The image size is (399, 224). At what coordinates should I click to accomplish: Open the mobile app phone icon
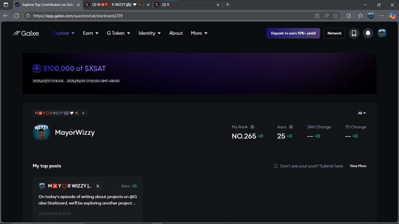(x=354, y=33)
